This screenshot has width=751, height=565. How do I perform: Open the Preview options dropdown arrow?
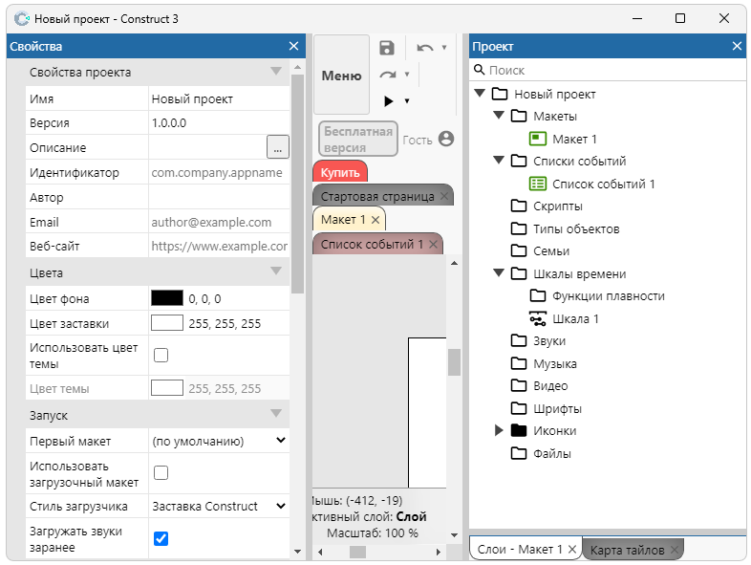click(407, 101)
